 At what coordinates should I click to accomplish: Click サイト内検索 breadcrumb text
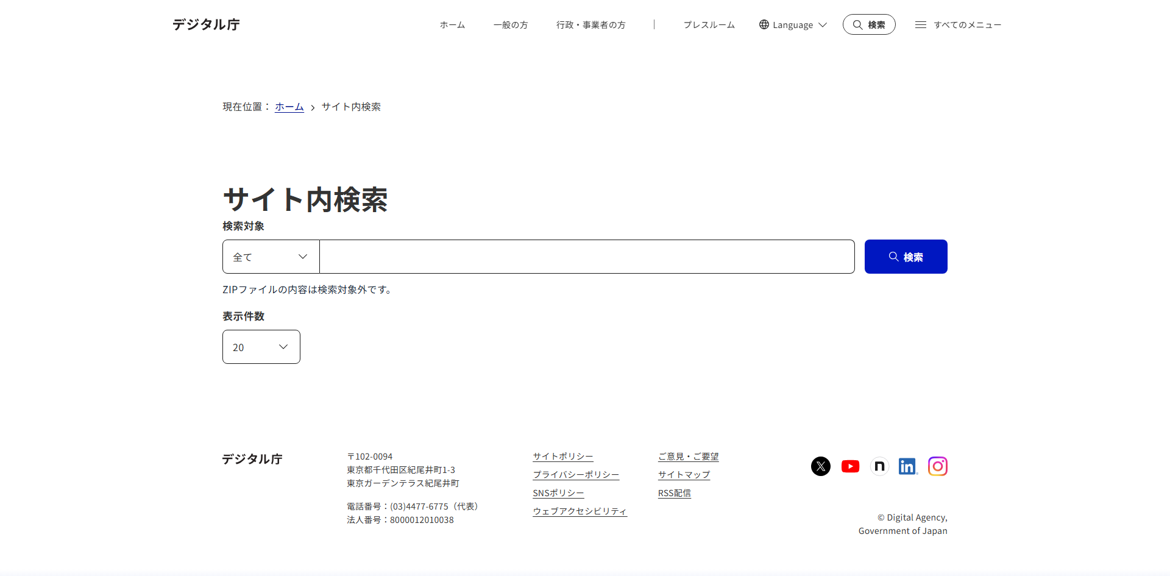351,107
